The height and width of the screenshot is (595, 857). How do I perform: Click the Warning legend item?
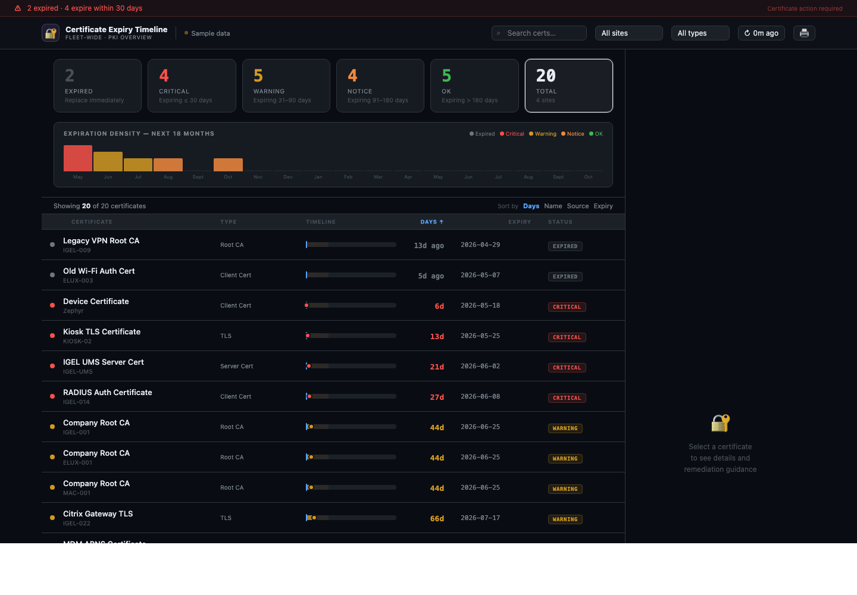coord(543,134)
